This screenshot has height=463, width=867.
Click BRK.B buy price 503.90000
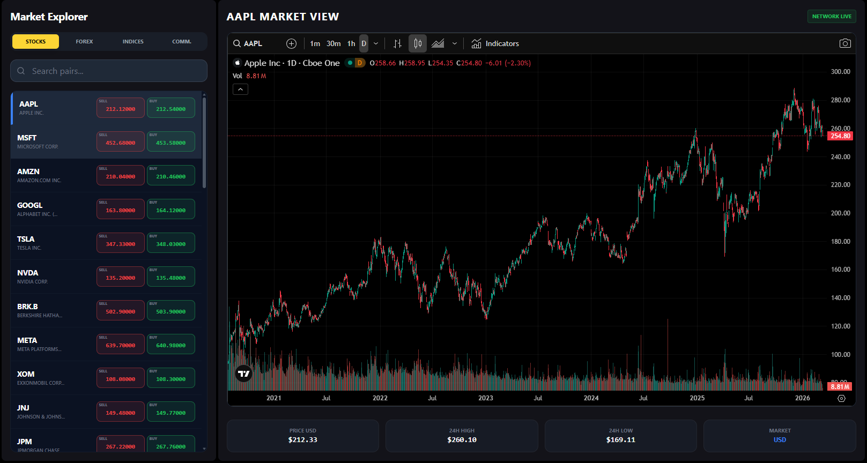(171, 310)
